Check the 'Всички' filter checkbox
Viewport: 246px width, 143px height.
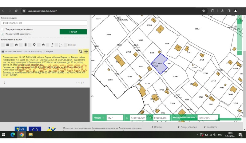(x=66, y=45)
